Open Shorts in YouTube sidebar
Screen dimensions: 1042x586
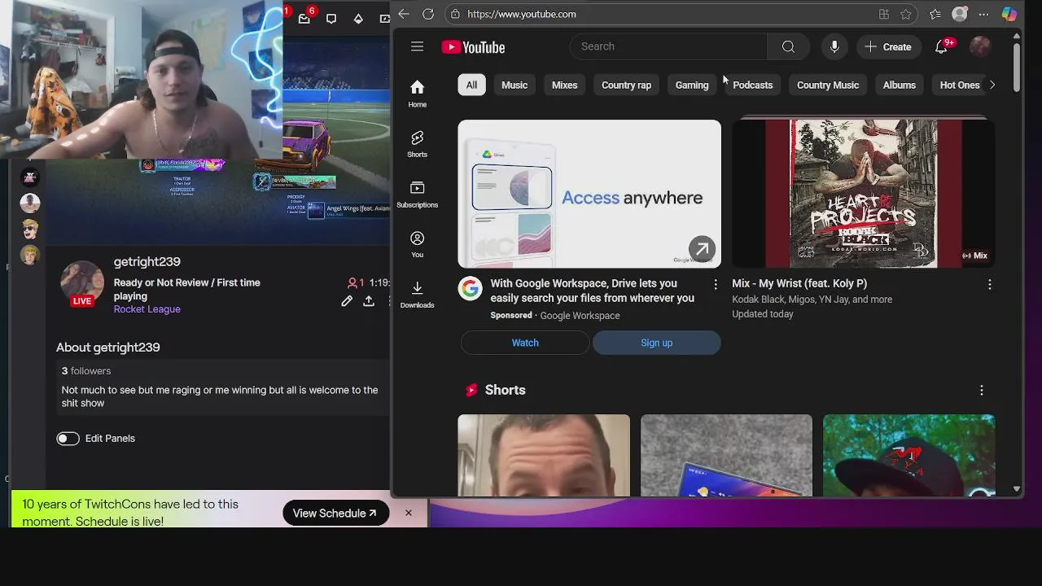417,144
